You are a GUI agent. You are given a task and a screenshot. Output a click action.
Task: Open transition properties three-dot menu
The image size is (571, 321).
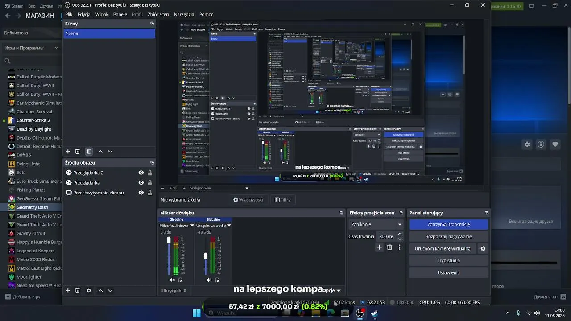[x=399, y=247]
